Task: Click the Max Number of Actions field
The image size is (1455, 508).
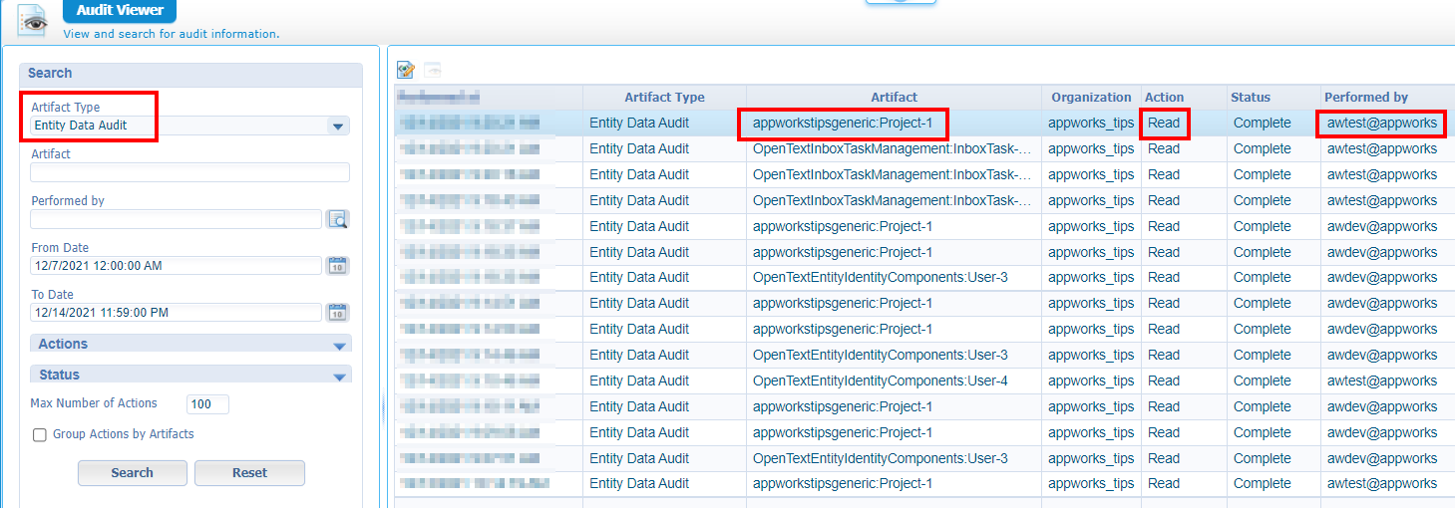Action: (x=207, y=404)
